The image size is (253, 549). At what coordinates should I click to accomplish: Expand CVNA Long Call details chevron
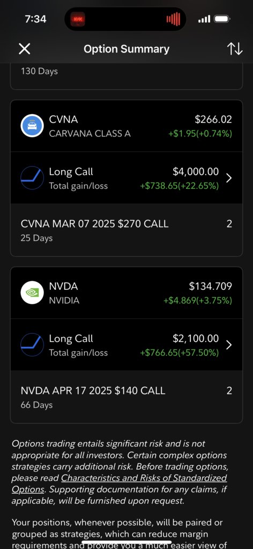pyautogui.click(x=229, y=178)
